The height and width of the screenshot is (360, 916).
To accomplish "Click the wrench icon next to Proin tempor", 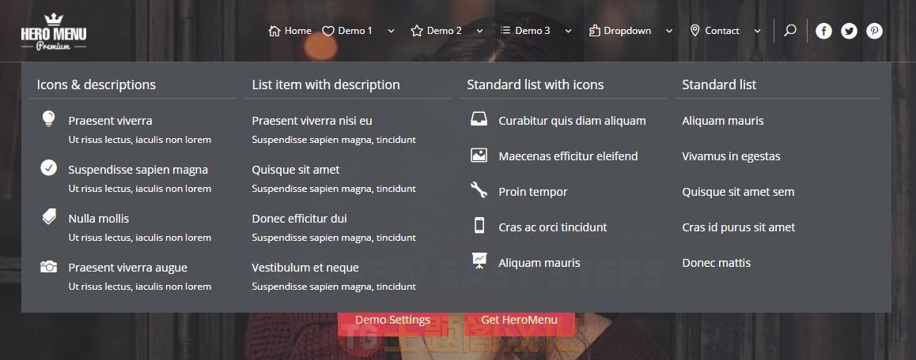I will coord(479,189).
